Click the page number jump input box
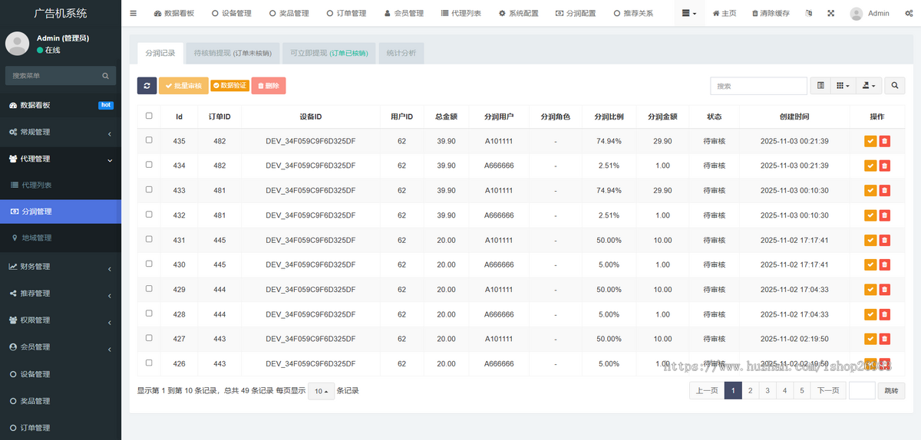Image resolution: width=921 pixels, height=440 pixels. pyautogui.click(x=862, y=391)
